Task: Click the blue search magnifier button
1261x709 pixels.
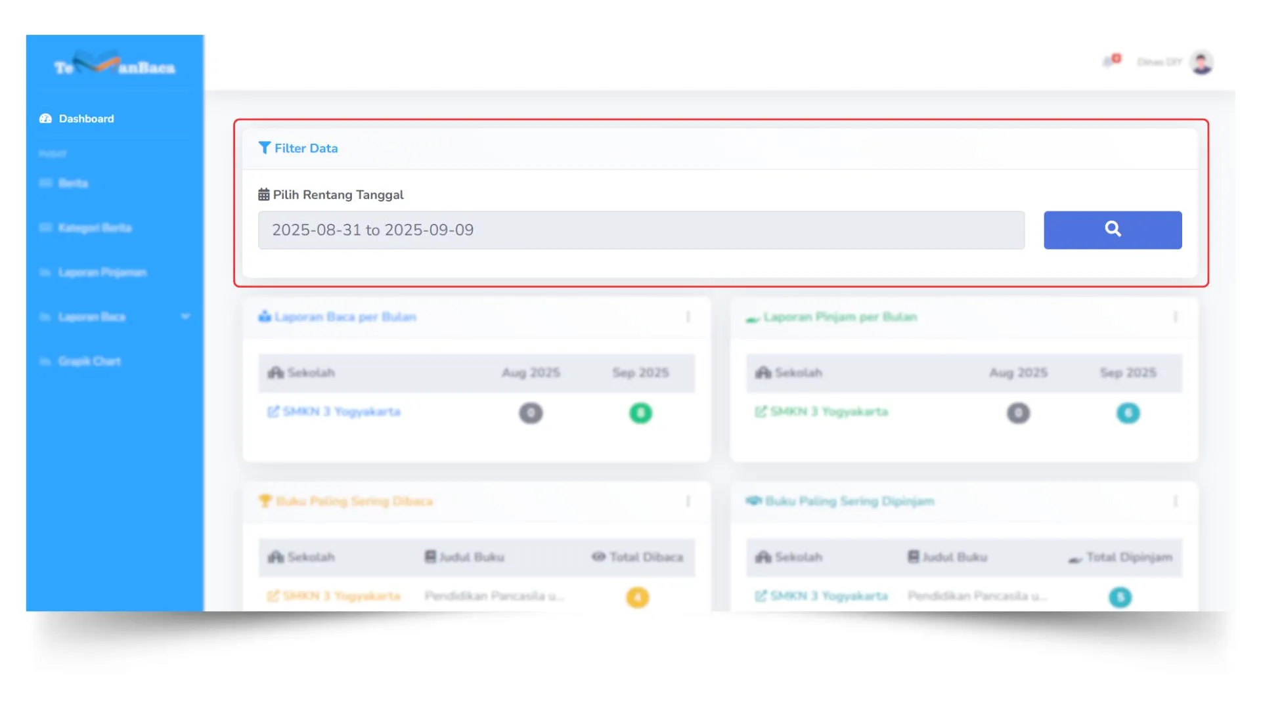Action: click(x=1112, y=230)
